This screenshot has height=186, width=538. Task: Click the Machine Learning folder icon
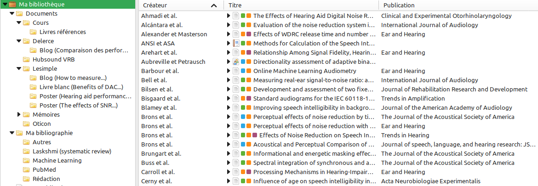pyautogui.click(x=26, y=161)
